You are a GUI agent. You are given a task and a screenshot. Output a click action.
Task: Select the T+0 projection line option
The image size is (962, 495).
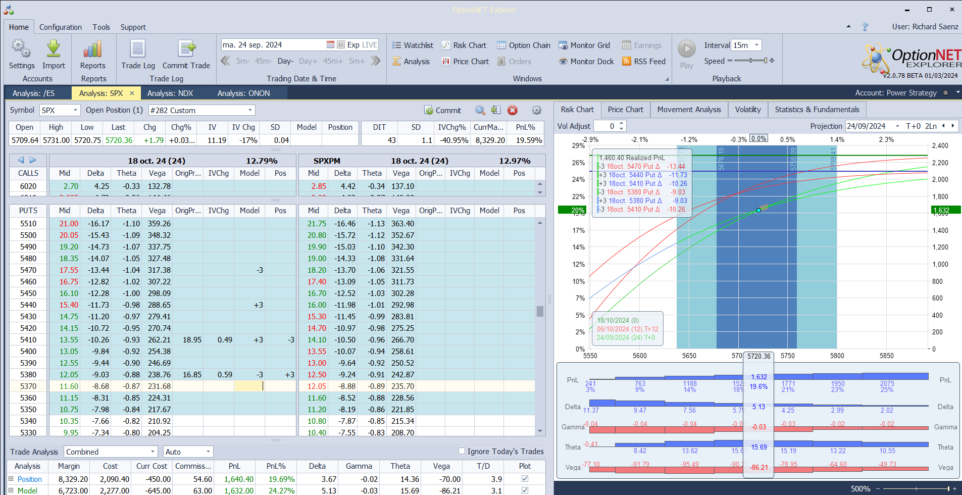[913, 126]
